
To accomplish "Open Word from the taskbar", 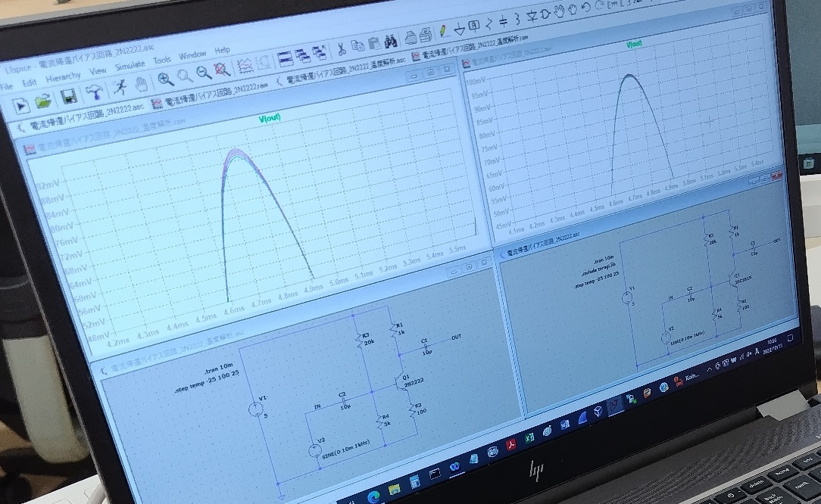I will coord(564,425).
